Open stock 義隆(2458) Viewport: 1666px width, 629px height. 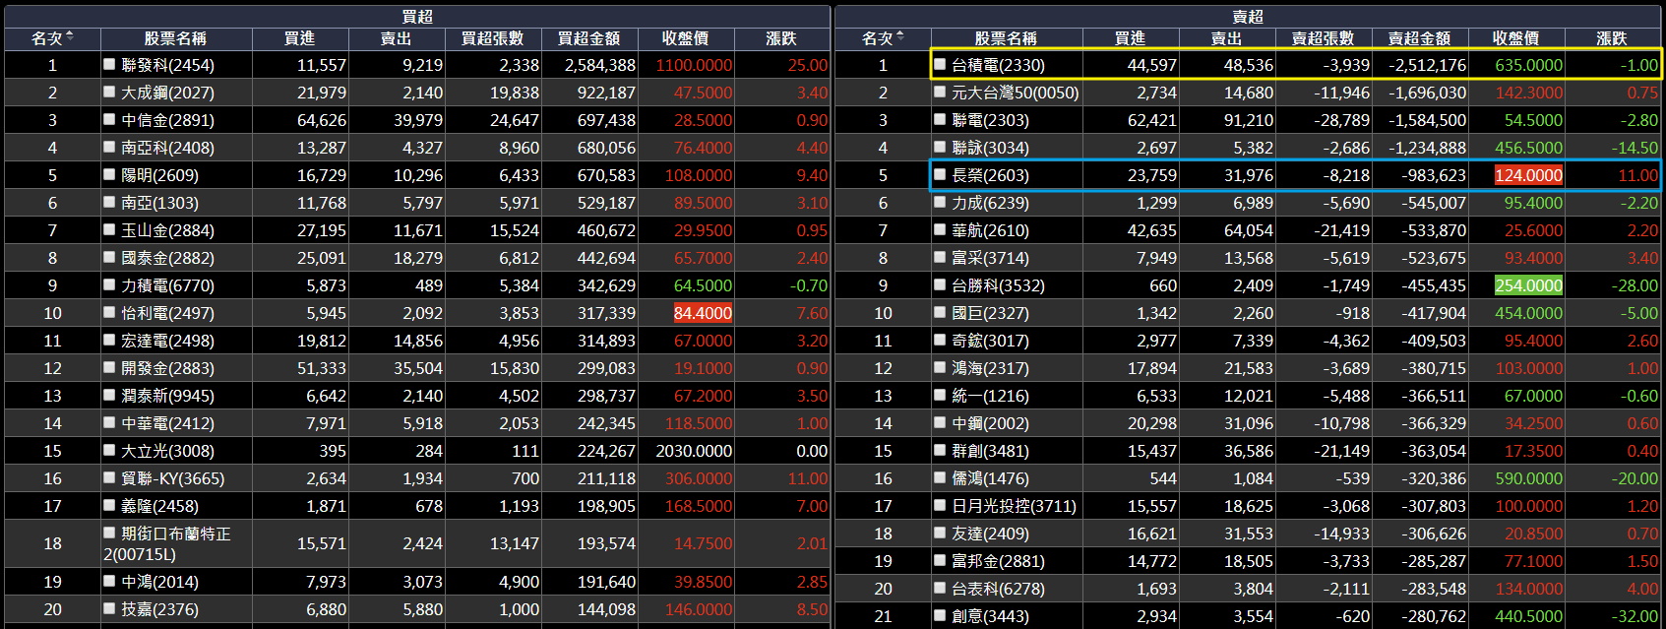(x=159, y=506)
